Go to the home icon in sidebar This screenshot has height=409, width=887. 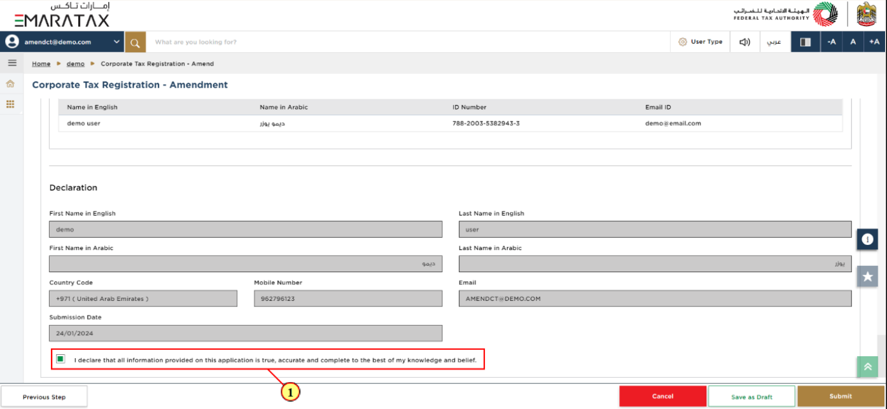click(x=10, y=84)
